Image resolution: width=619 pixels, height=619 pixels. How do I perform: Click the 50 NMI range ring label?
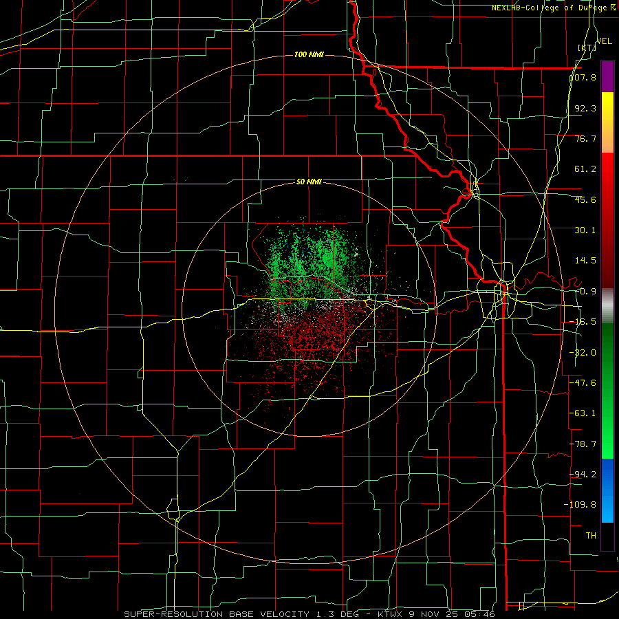[x=309, y=182]
